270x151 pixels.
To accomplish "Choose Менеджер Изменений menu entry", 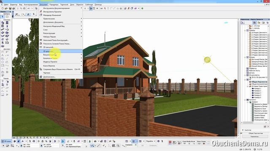I will (x=61, y=15).
